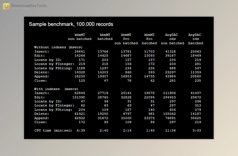Select the Close value 125
The image size is (238, 156).
[x=82, y=81]
